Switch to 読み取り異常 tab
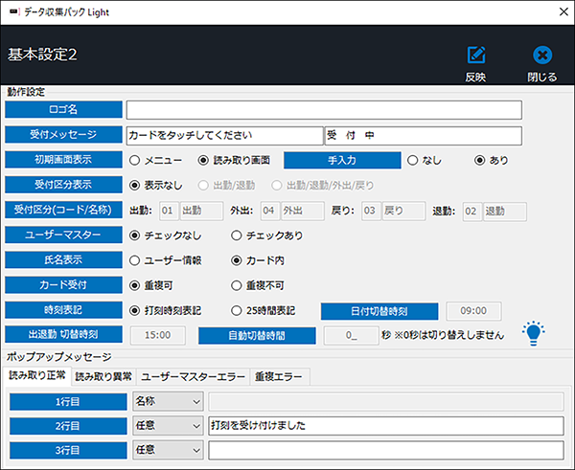Image resolution: width=575 pixels, height=470 pixels. tap(103, 376)
